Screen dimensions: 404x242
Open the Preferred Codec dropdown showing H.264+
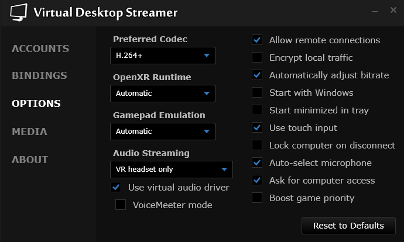[x=163, y=56]
